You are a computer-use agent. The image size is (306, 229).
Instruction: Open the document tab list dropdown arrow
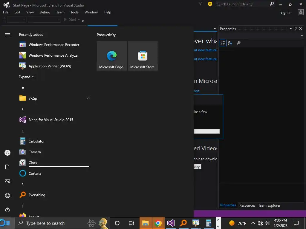[215, 29]
